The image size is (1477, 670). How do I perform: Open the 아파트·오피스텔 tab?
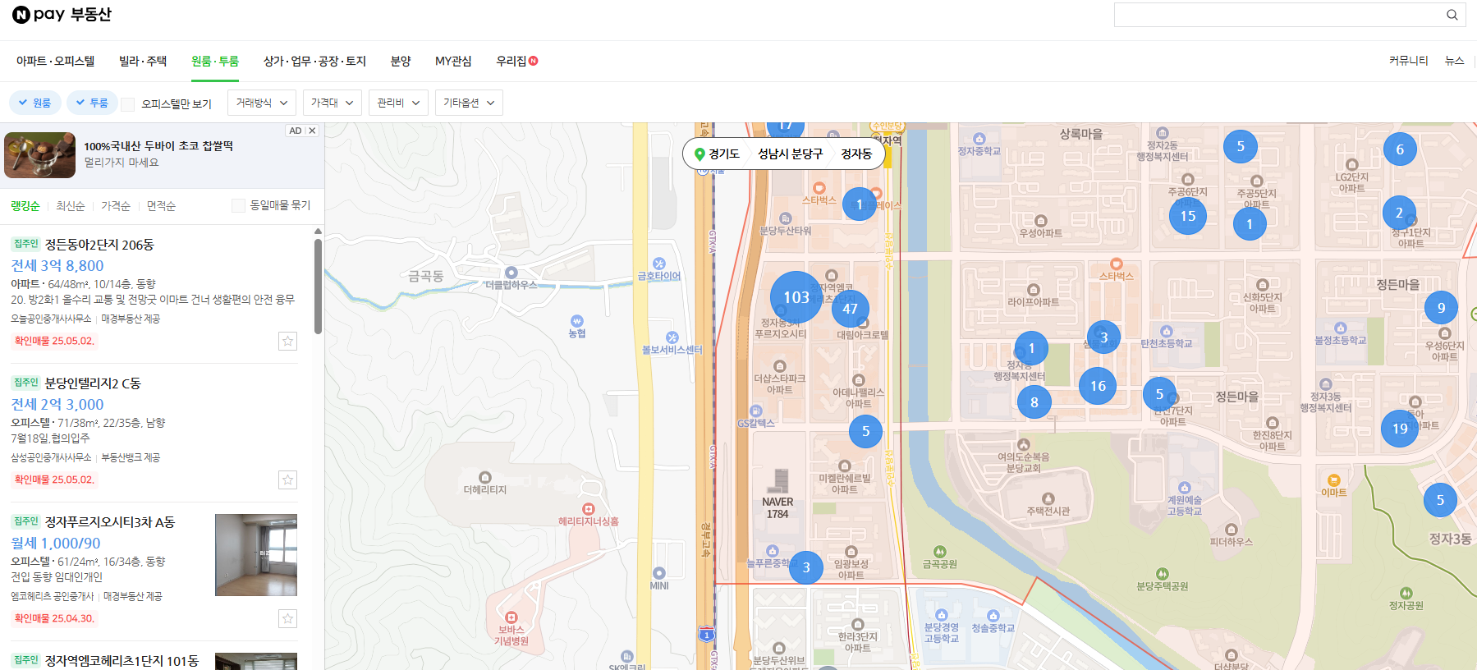55,61
